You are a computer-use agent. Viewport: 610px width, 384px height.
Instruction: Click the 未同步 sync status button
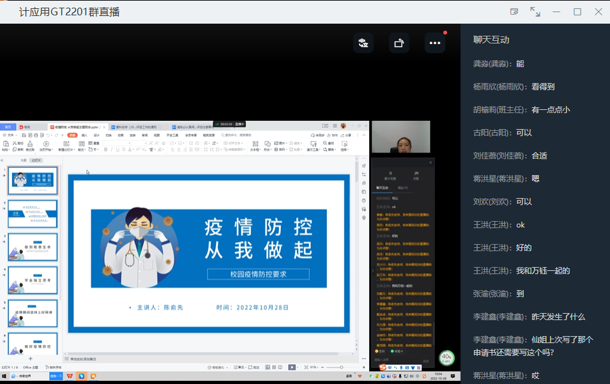click(x=317, y=135)
